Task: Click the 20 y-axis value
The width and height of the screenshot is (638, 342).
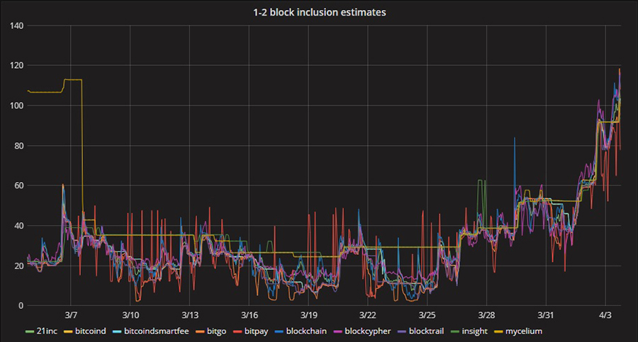Action: click(19, 266)
